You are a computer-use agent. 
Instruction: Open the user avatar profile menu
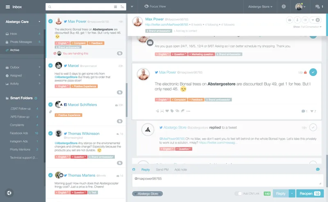click(300, 7)
